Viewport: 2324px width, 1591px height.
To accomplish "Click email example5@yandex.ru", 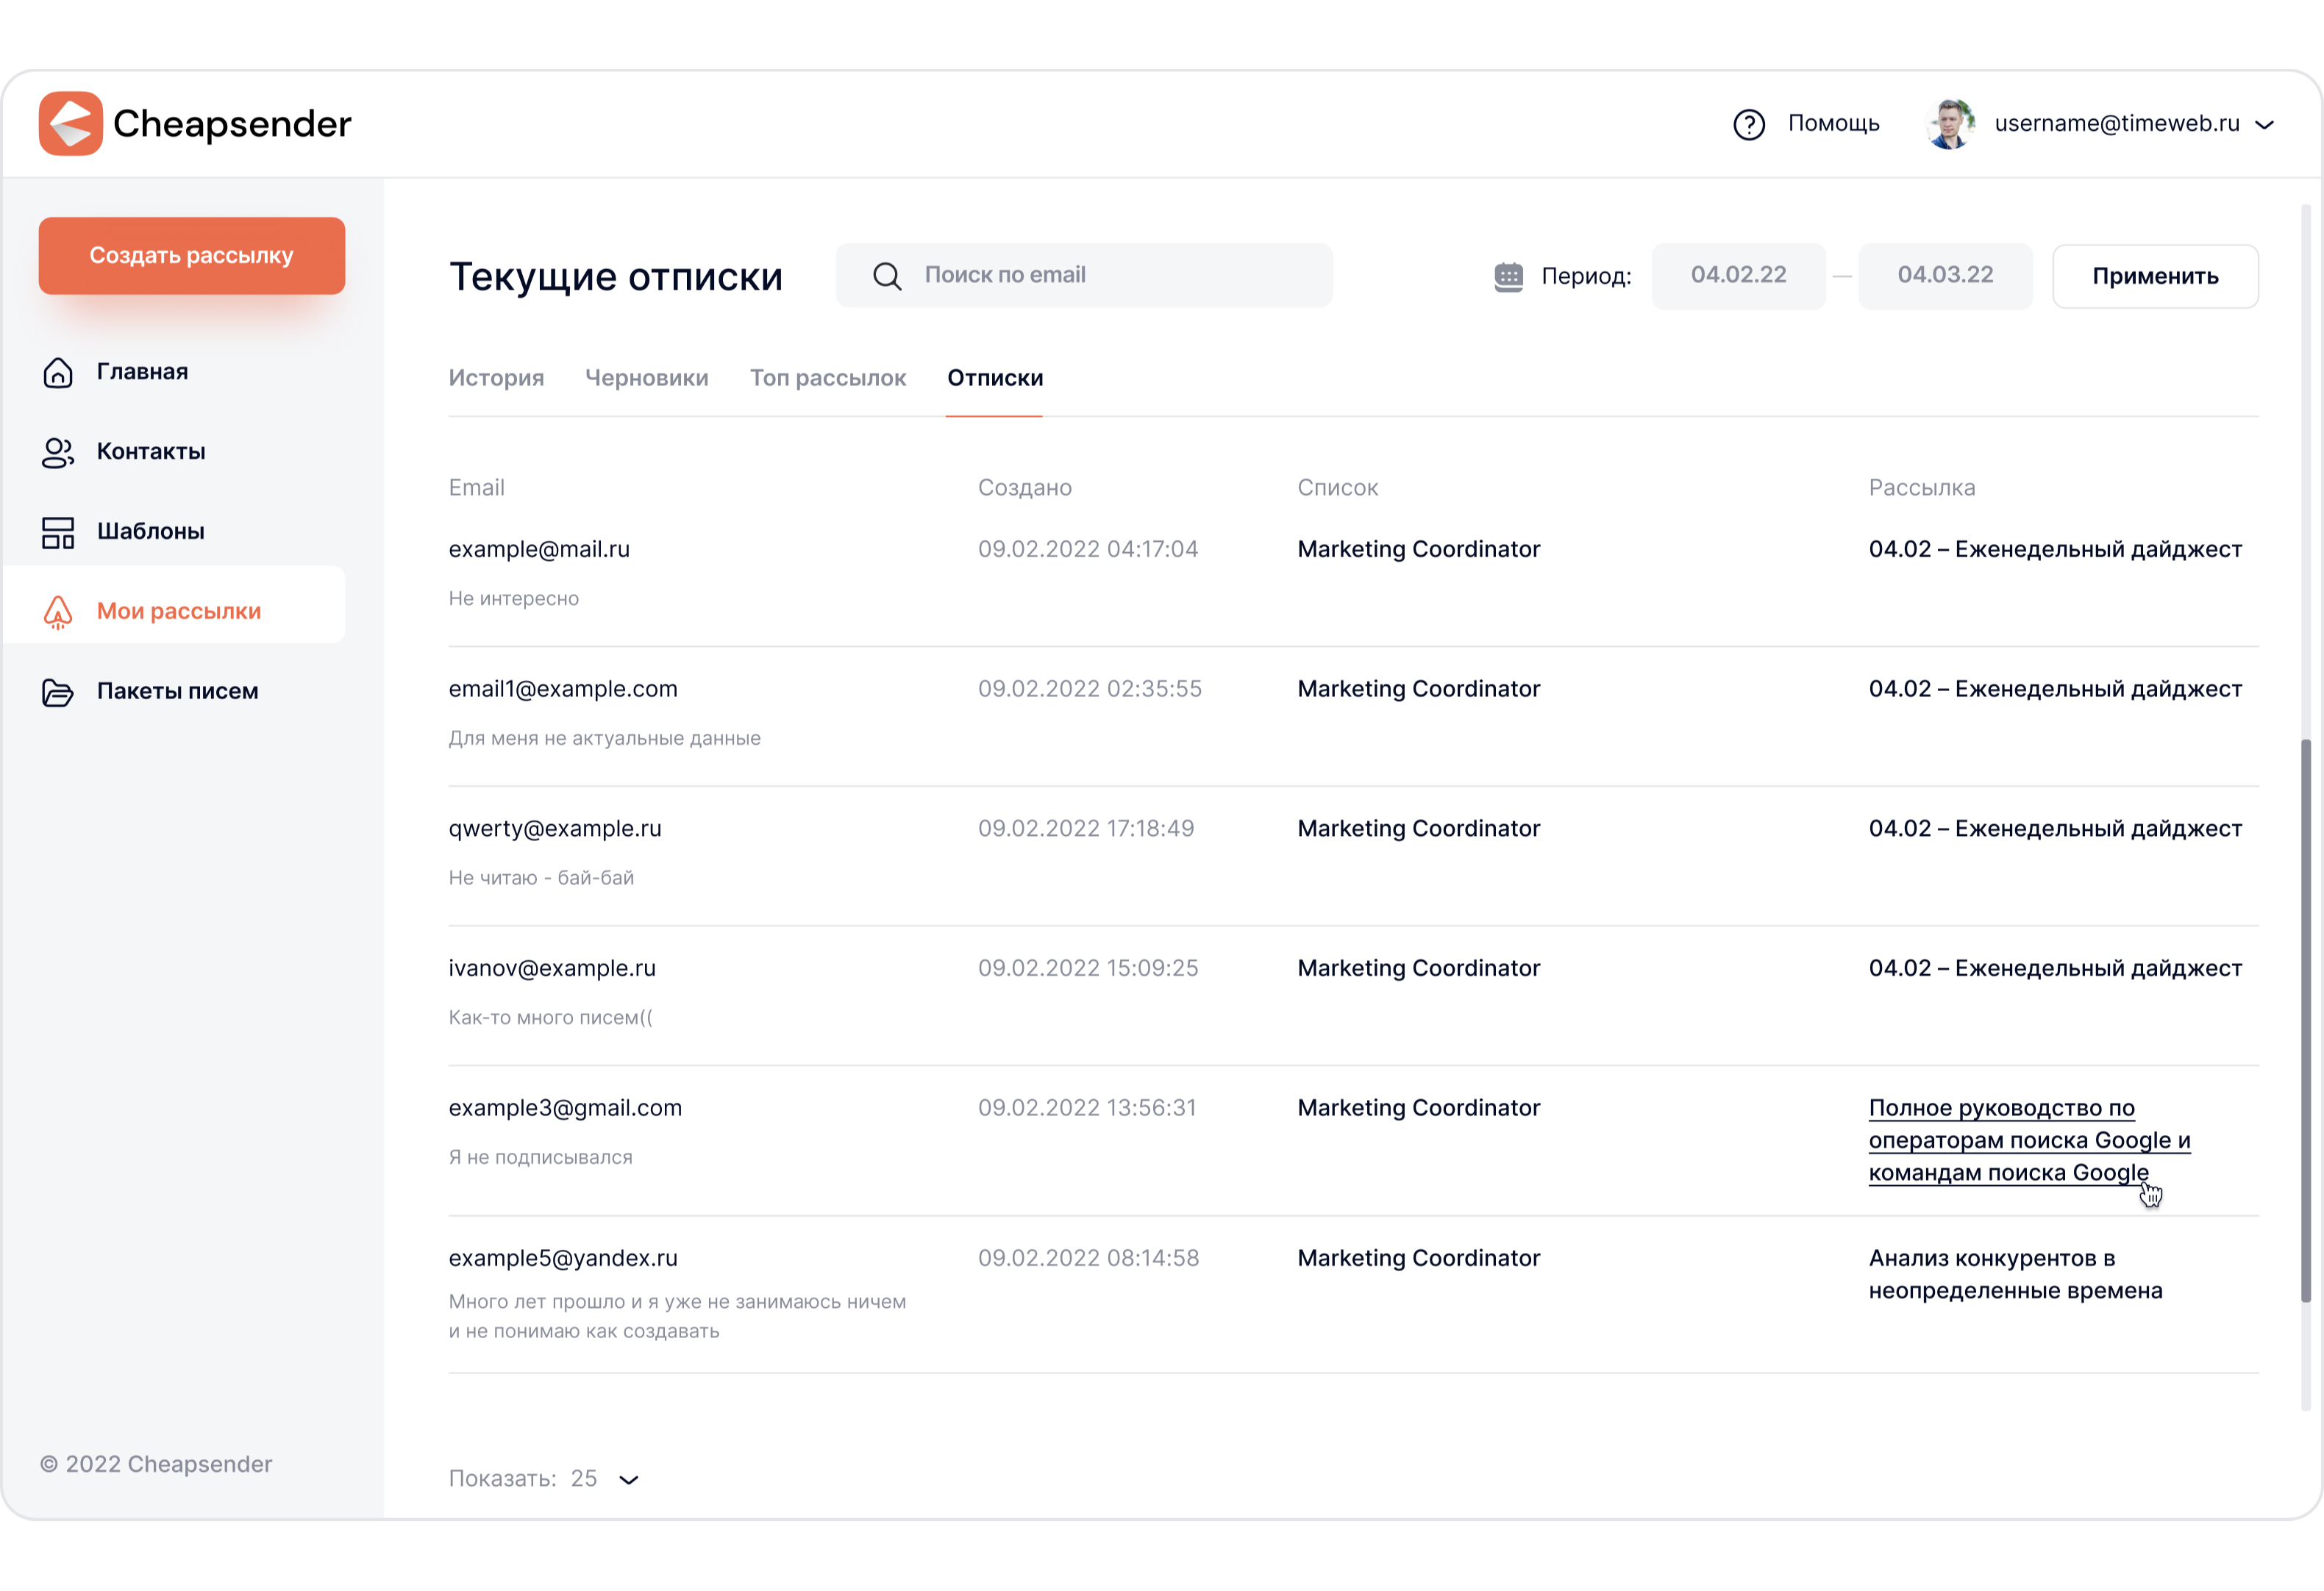I will [563, 1258].
